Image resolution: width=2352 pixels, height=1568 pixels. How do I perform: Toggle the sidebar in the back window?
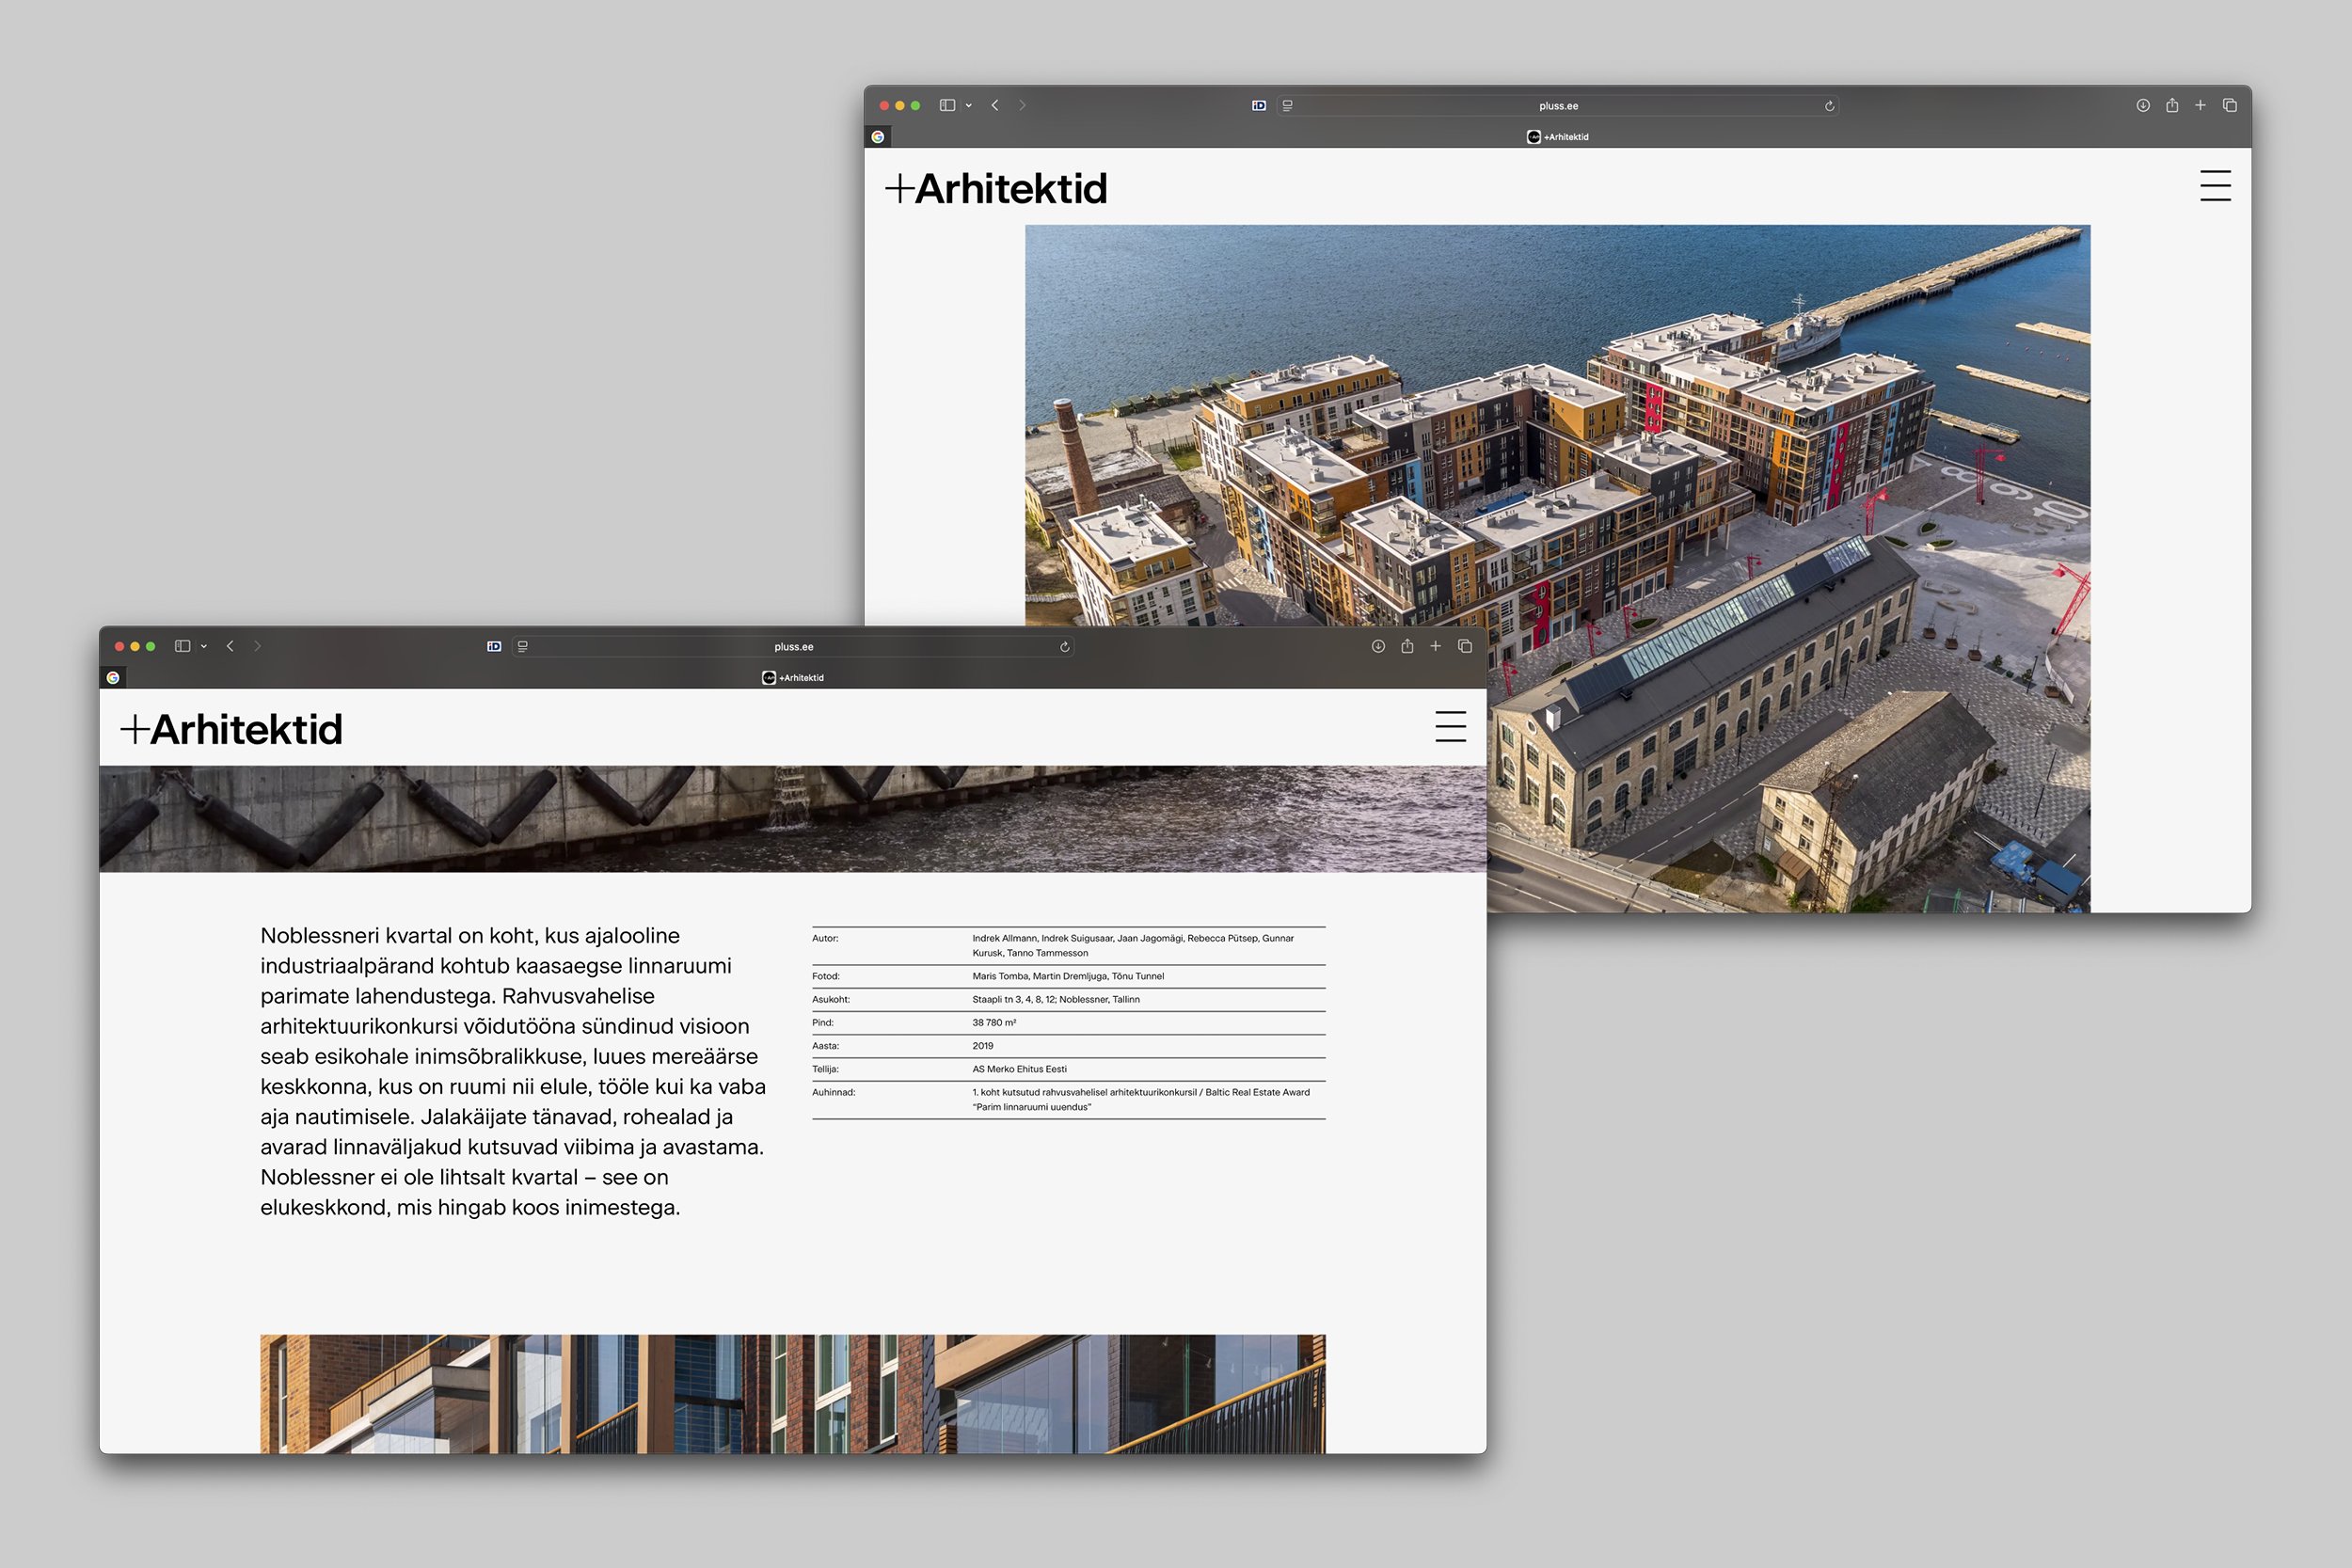(x=947, y=105)
